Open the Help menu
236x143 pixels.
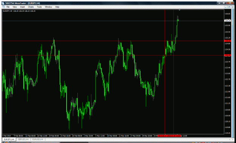(x=57, y=7)
